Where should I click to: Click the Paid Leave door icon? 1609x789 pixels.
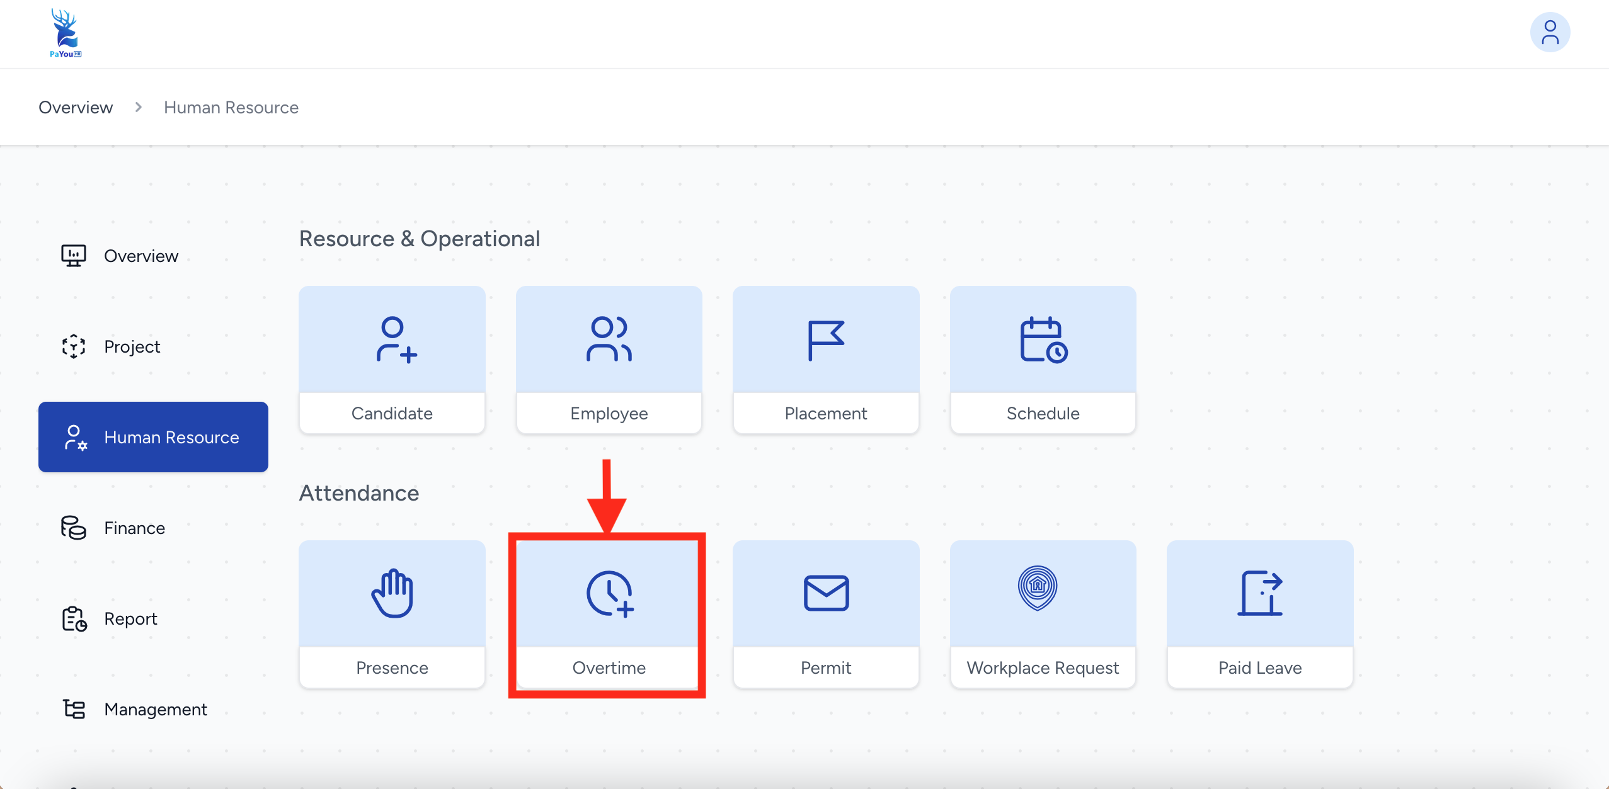point(1259,594)
